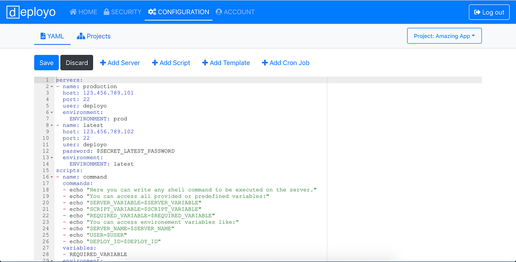Collapse fold arrow at line 6
The image size is (516, 262).
point(52,112)
